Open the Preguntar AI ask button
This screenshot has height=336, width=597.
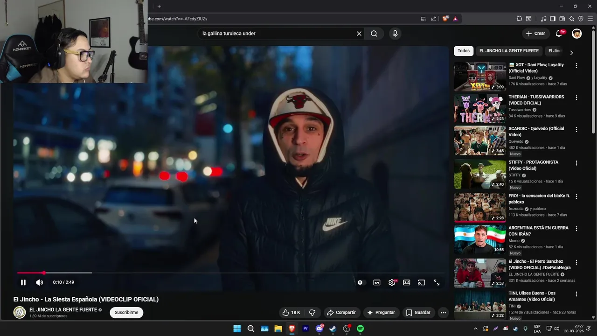[x=381, y=313]
